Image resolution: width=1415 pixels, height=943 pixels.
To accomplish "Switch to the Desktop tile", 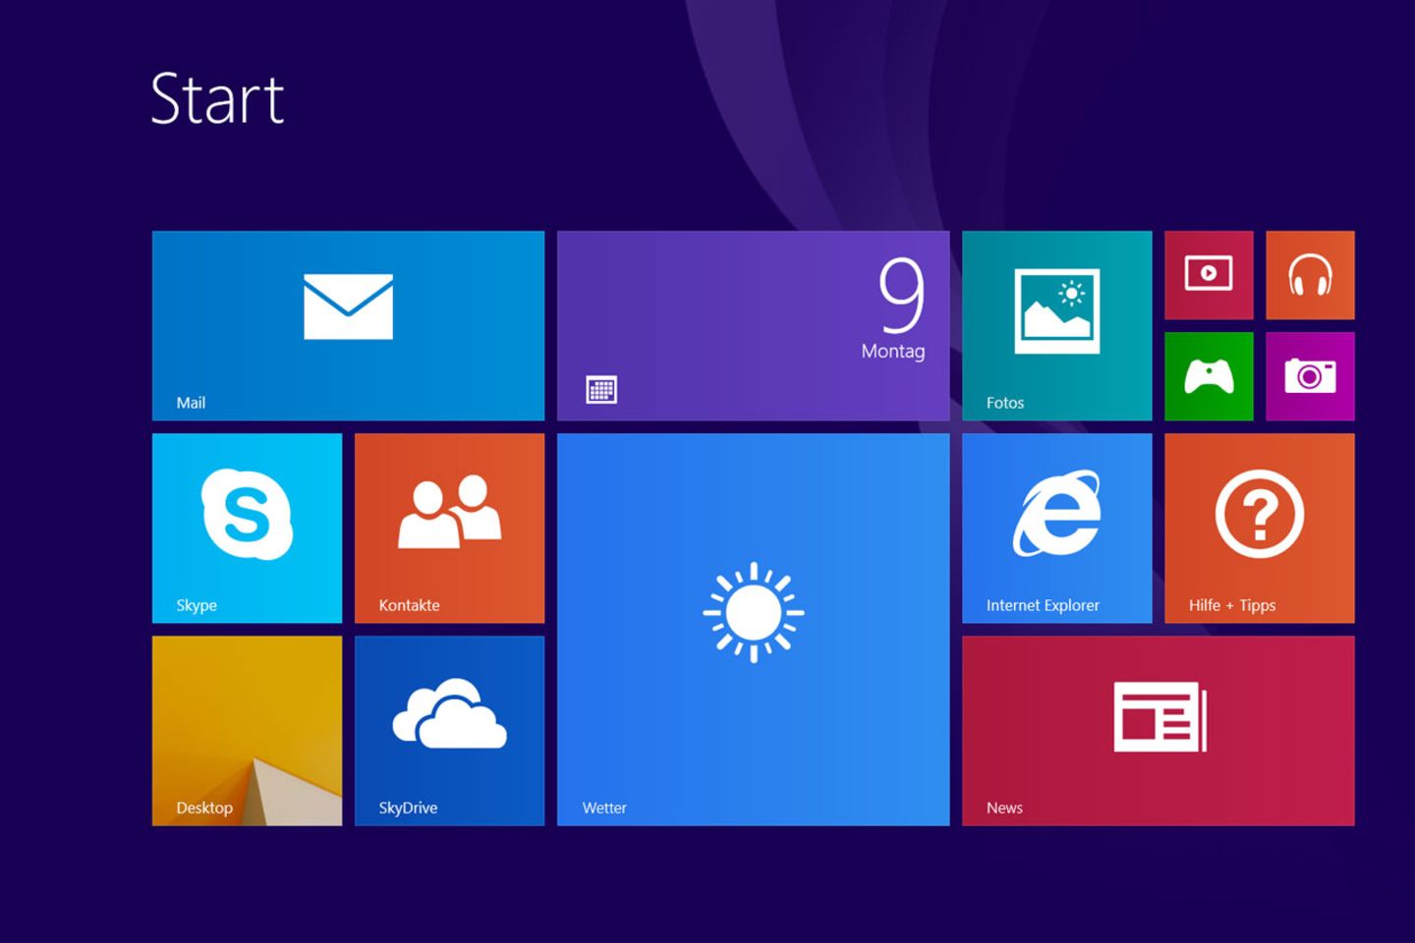I will point(247,730).
